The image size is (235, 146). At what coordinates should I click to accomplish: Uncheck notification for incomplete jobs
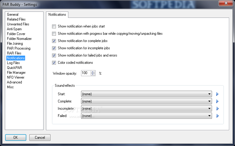coord(54,48)
